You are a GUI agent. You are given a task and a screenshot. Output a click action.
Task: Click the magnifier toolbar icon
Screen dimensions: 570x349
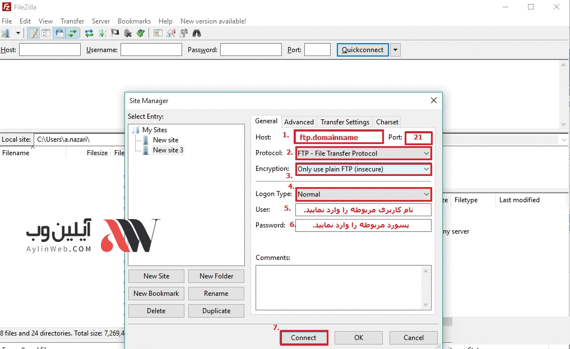[171, 34]
